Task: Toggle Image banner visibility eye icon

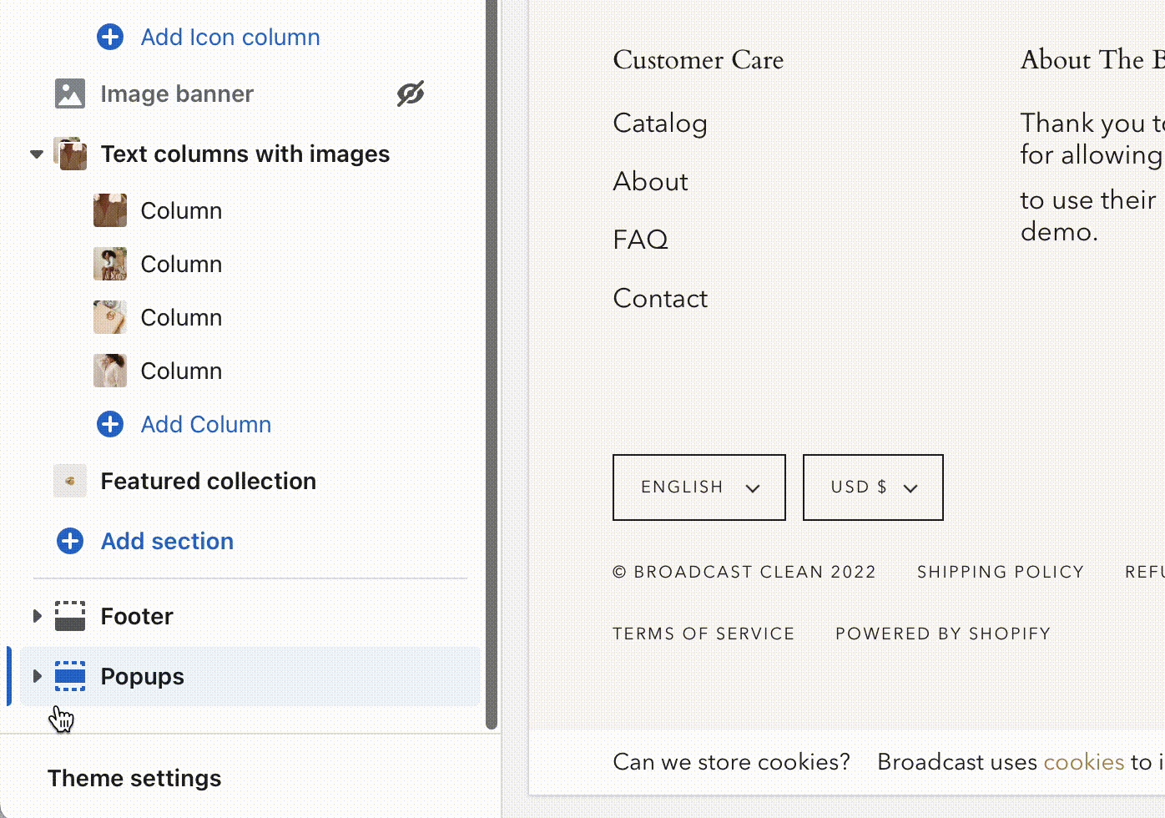Action: [x=410, y=93]
